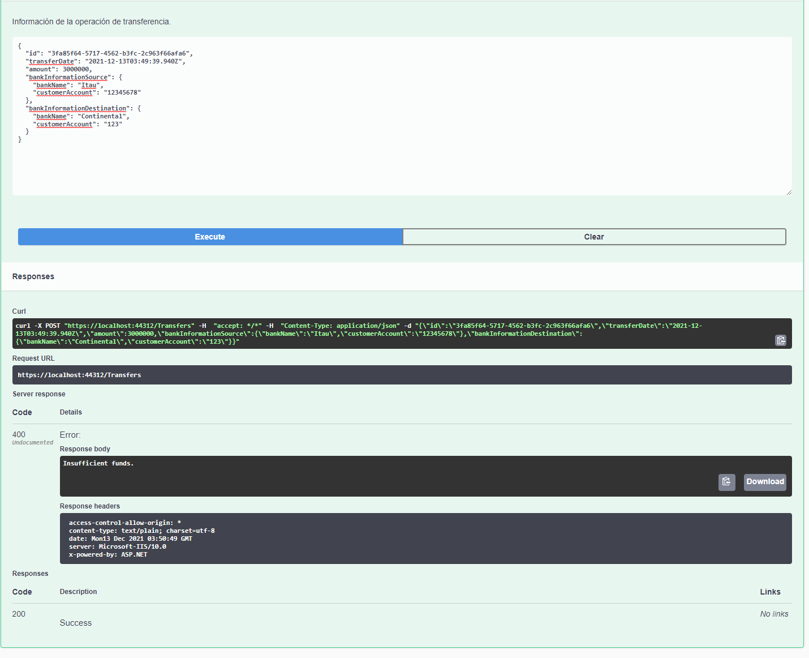This screenshot has width=809, height=658.
Task: Click the resize handle of the body textarea
Action: coord(790,193)
